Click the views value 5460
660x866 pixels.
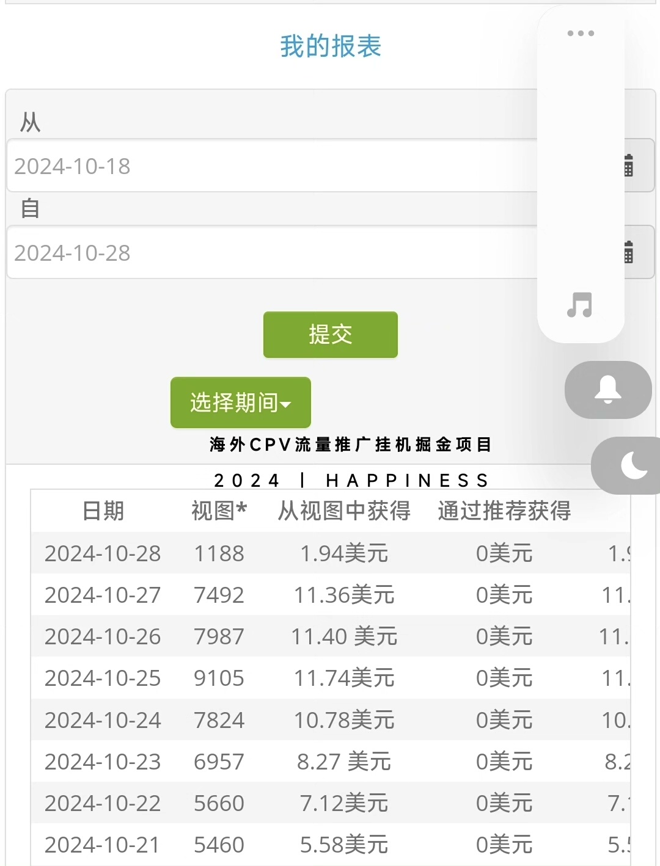219,845
